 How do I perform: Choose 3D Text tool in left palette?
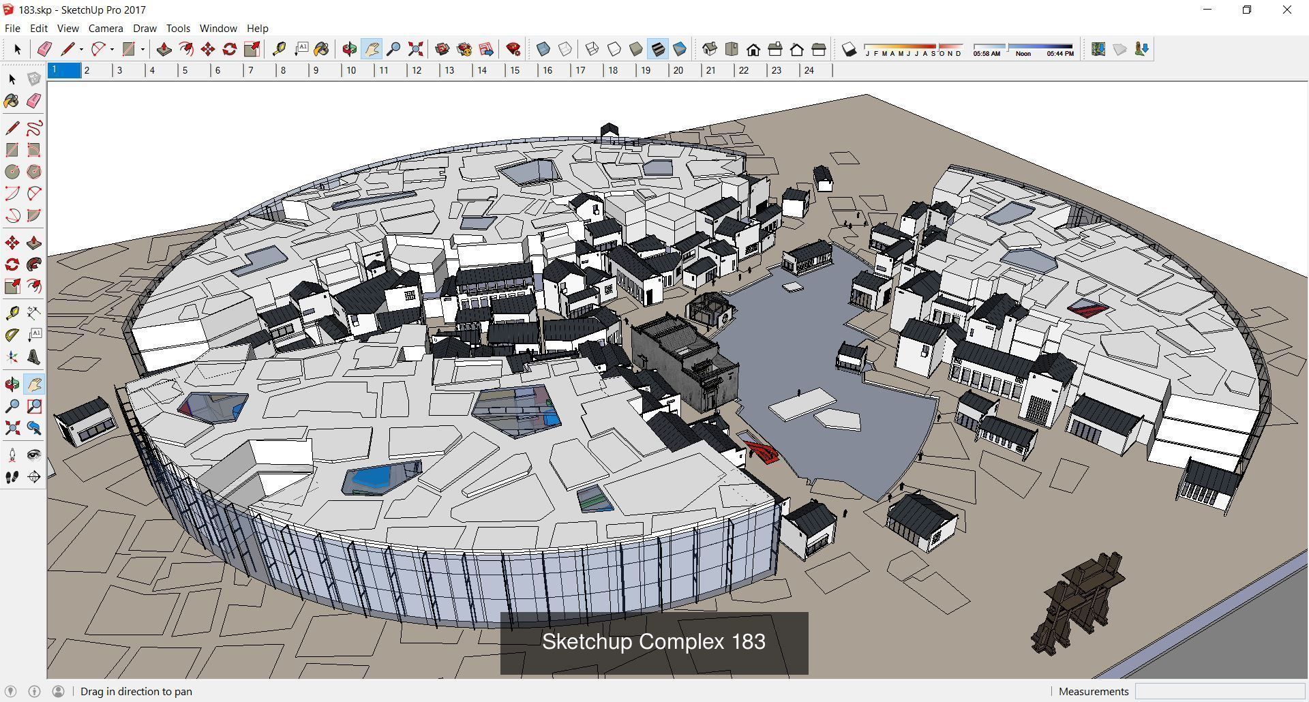pos(34,357)
